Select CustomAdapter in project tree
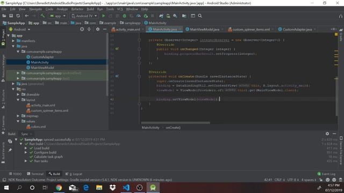Image resolution: width=344 pixels, height=193 pixels. coord(42,57)
